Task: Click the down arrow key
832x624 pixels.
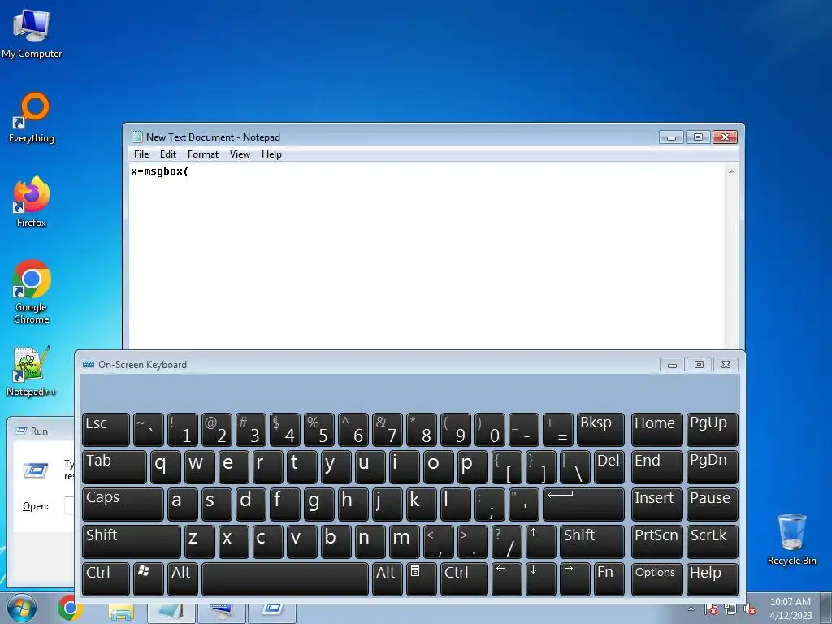Action: pos(540,578)
